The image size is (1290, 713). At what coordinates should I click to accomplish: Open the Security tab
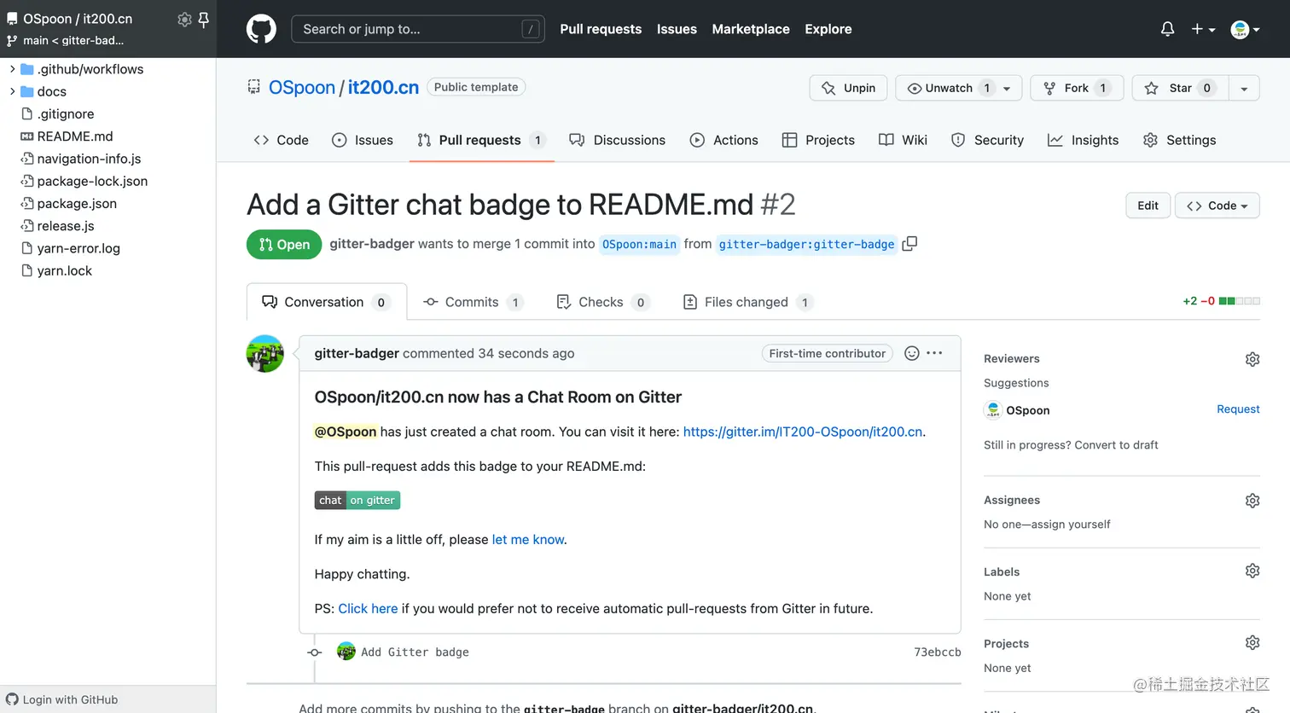(x=987, y=140)
